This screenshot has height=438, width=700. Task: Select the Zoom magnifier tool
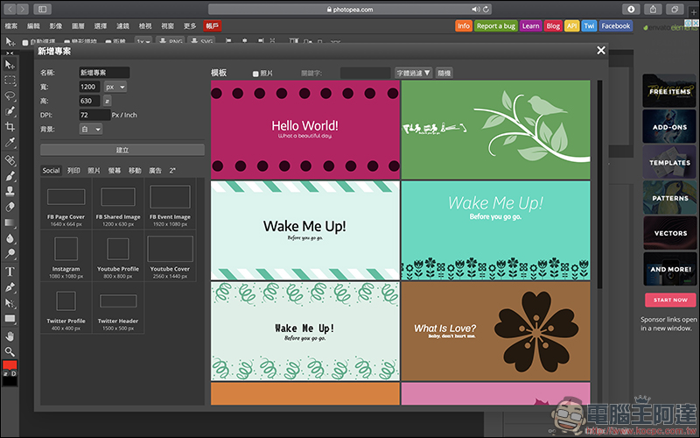[10, 351]
